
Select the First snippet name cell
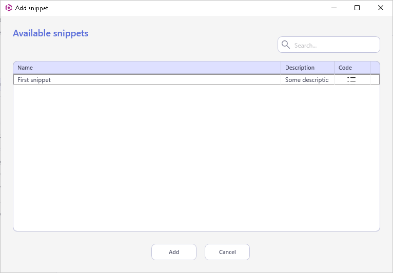(x=147, y=79)
